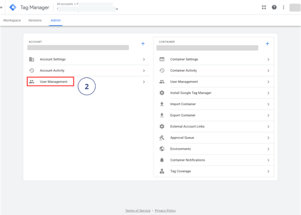The height and width of the screenshot is (215, 301).
Task: Click the Tag Manager title text
Action: (35, 7)
